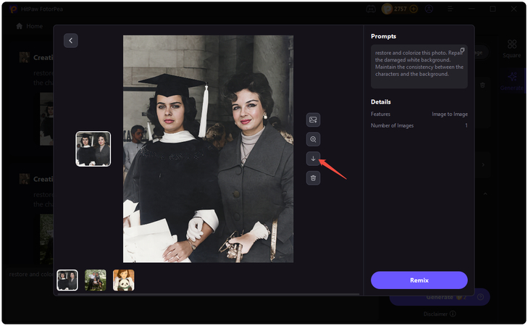This screenshot has height=326, width=528.
Task: Open the Disclaimer info link
Action: 440,314
